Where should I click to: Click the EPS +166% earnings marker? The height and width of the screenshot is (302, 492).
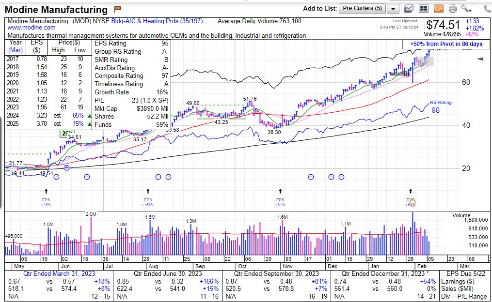pyautogui.click(x=148, y=202)
